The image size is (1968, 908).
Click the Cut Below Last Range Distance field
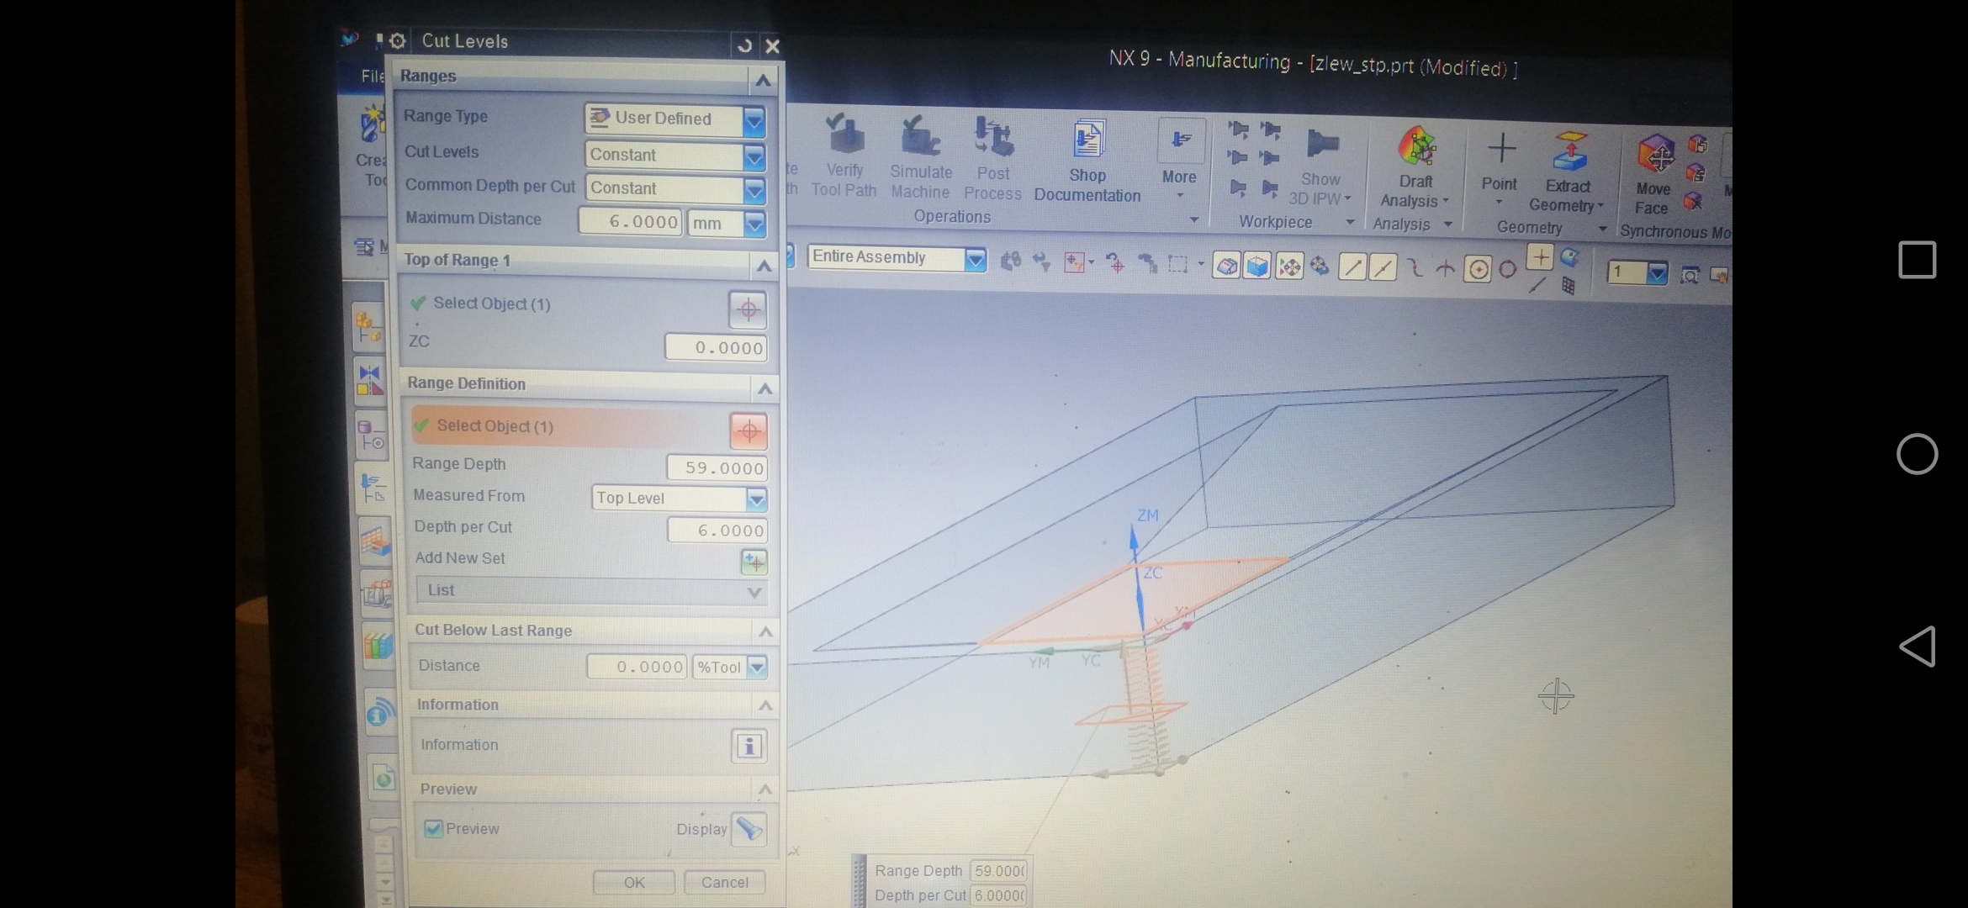[x=637, y=667]
